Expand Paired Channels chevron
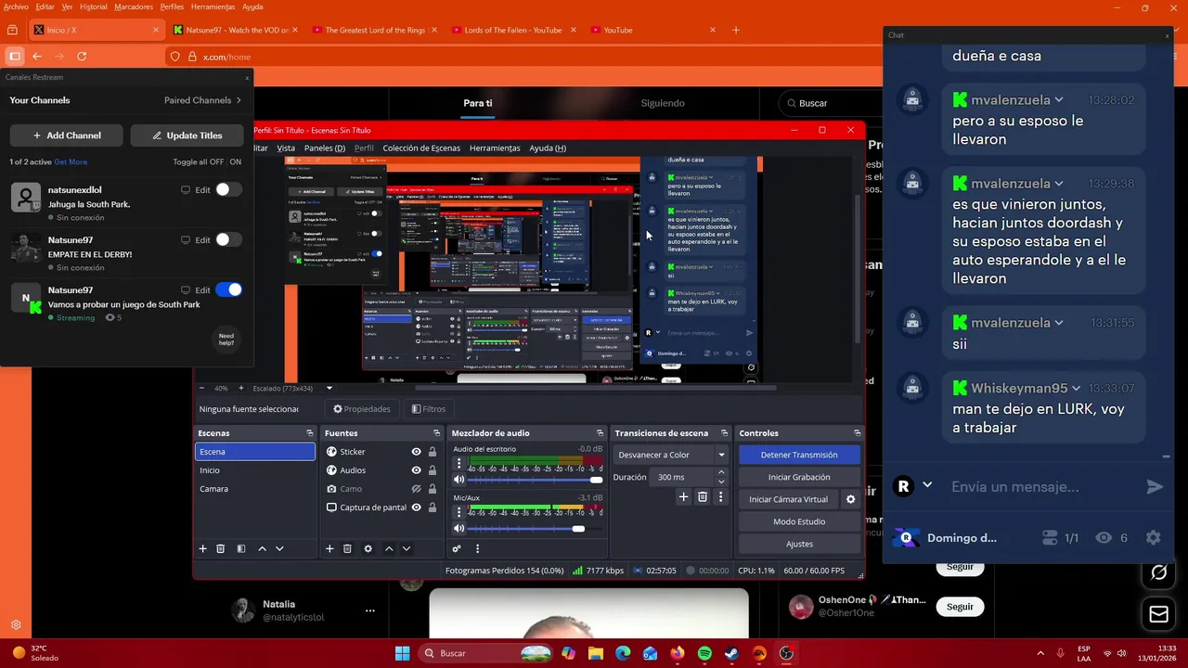Image resolution: width=1188 pixels, height=668 pixels. (x=239, y=100)
